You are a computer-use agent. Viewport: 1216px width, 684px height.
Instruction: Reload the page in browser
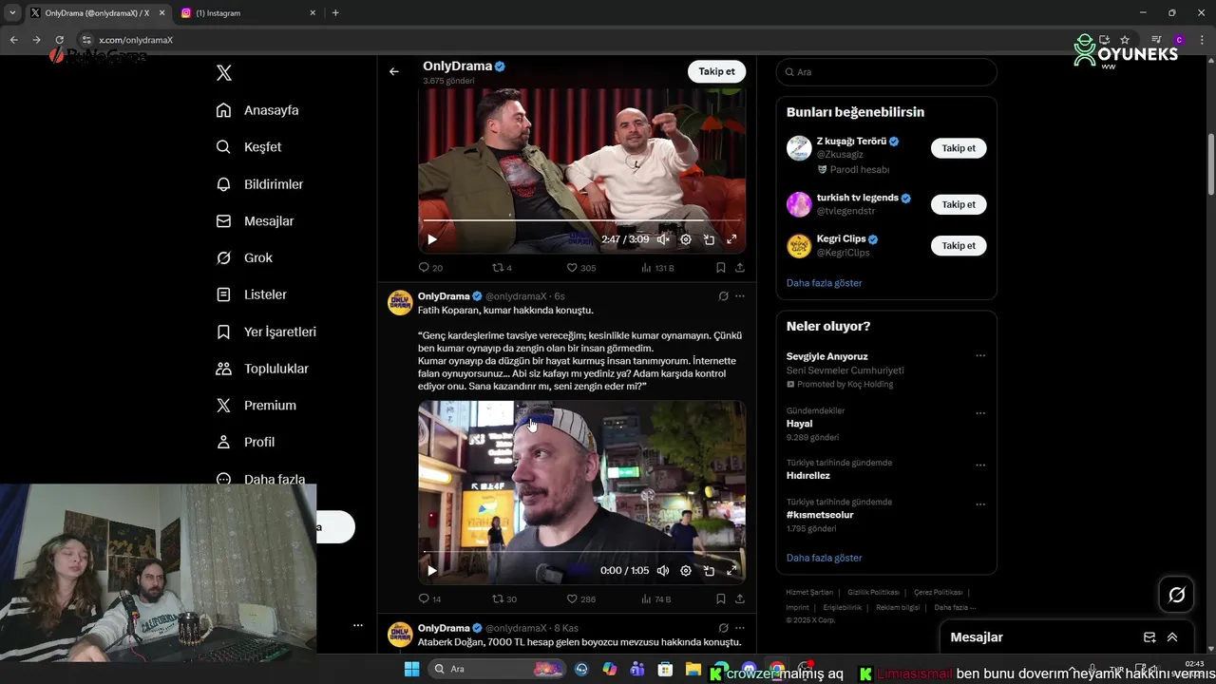pos(59,40)
